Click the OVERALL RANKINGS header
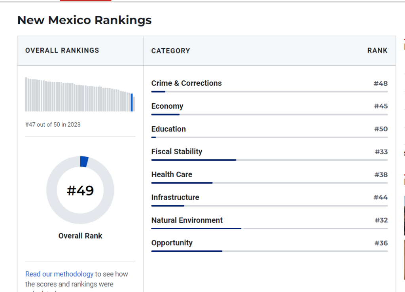The width and height of the screenshot is (405, 292). 62,51
